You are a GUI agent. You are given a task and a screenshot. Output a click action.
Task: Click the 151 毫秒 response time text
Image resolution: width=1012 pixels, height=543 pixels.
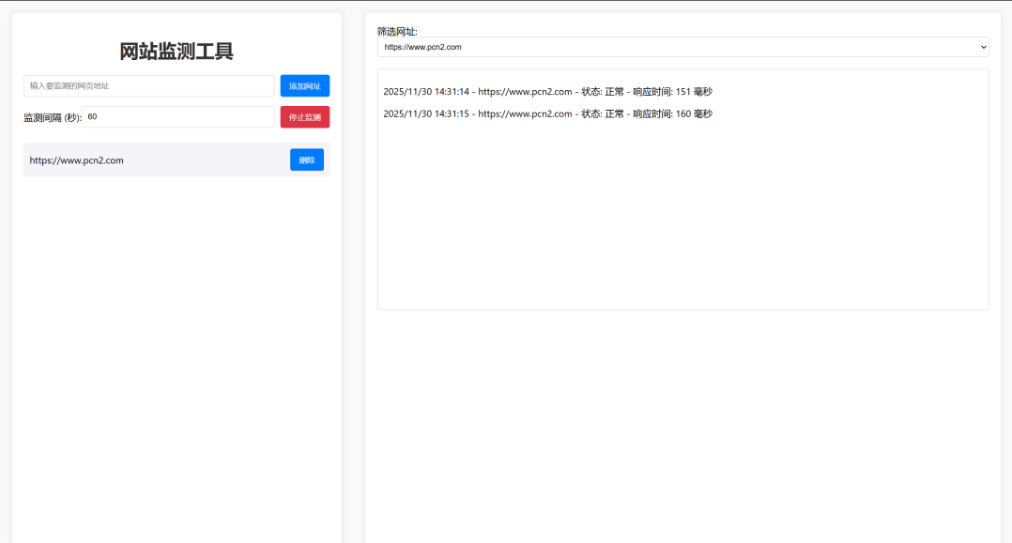[694, 92]
